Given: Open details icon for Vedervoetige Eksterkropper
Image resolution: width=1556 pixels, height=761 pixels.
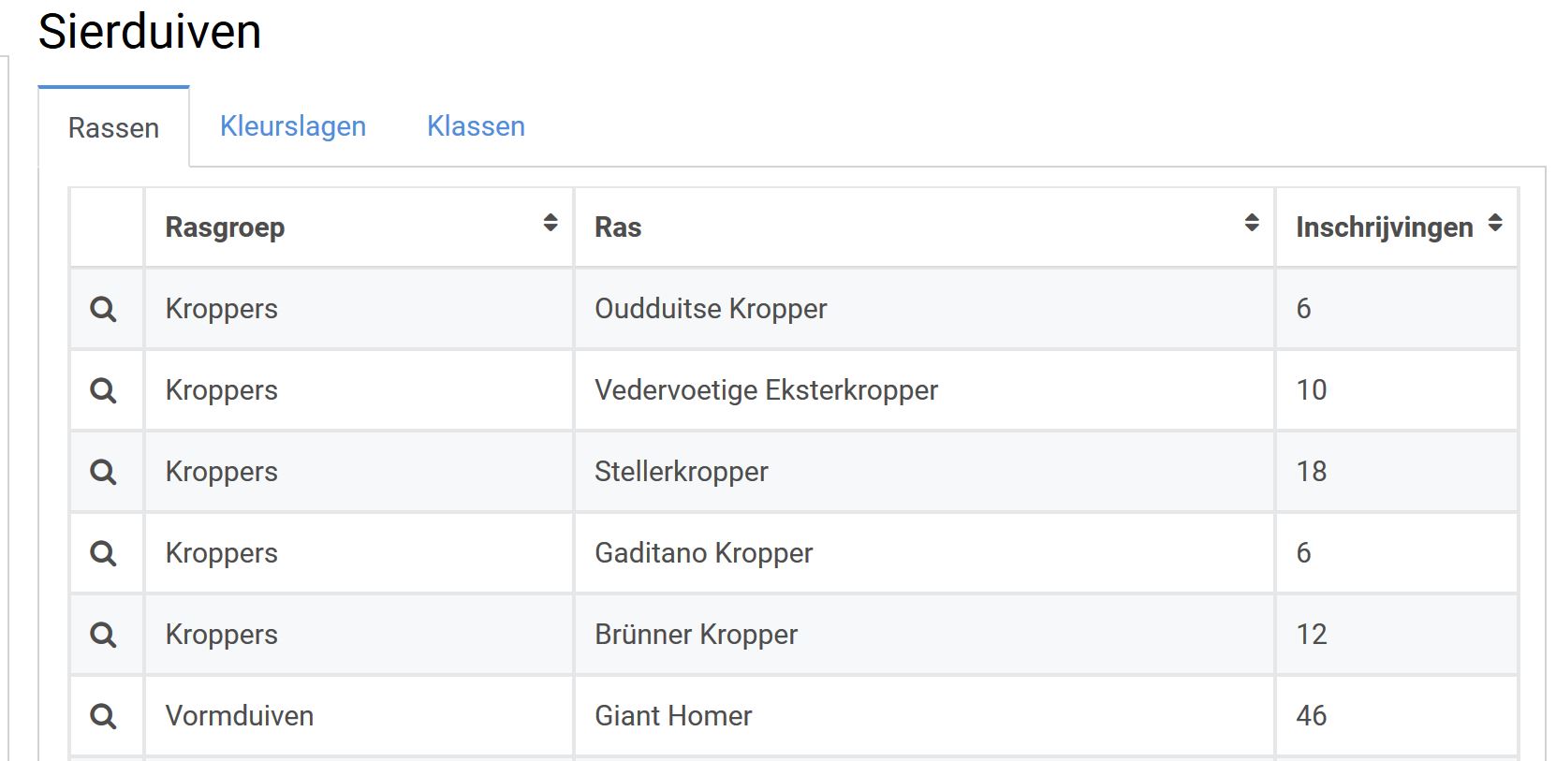Looking at the screenshot, I should [103, 390].
